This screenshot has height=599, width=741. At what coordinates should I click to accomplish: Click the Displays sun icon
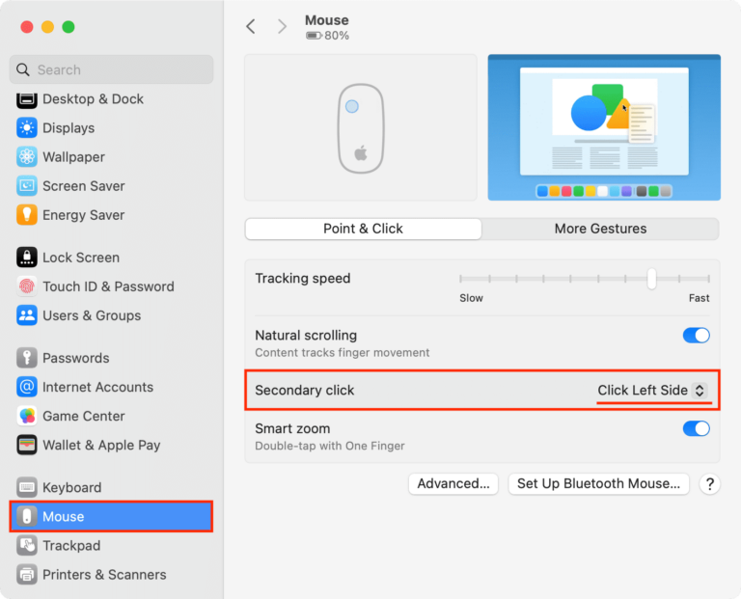[27, 128]
